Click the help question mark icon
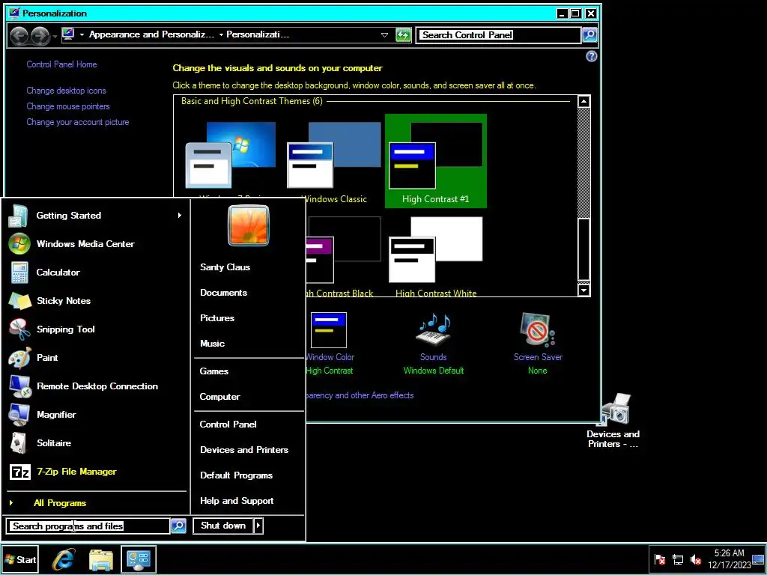 click(x=592, y=56)
